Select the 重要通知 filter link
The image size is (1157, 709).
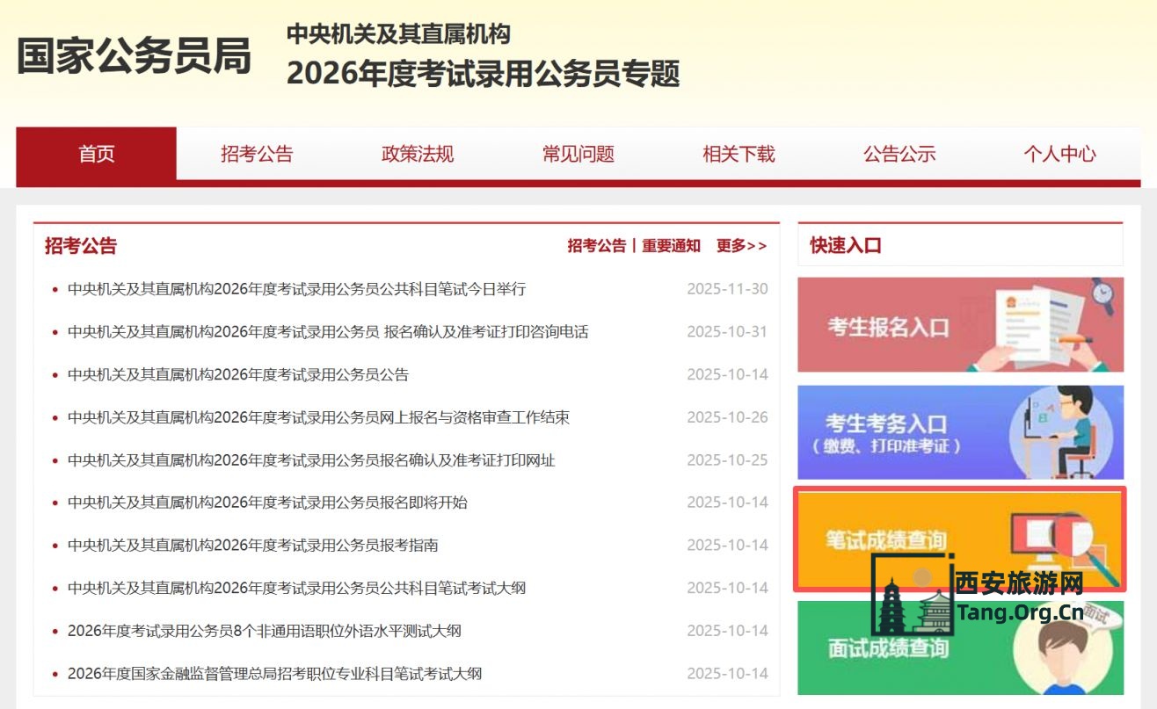click(671, 246)
